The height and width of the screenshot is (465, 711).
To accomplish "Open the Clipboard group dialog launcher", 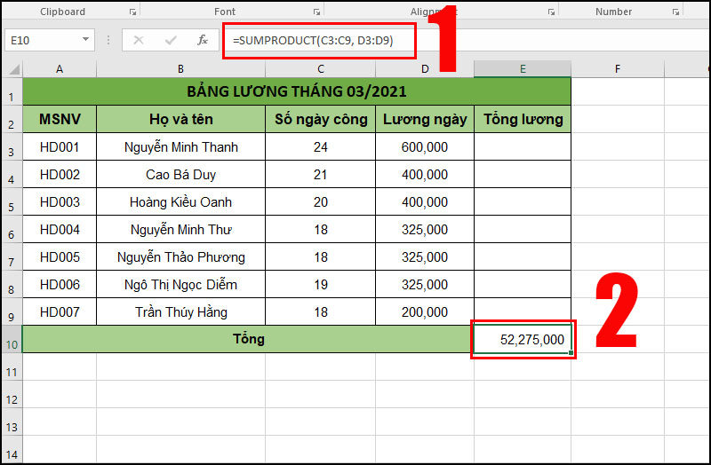I will click(x=133, y=12).
